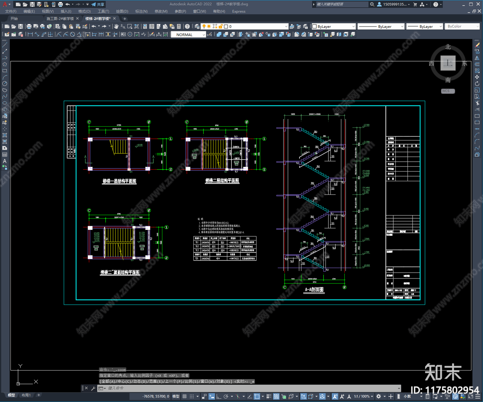This screenshot has width=483, height=402.
Task: Open the linetype ByLayer dropdown
Action: point(381,27)
